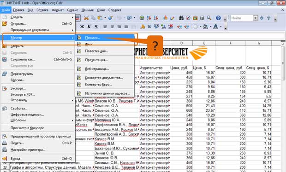Toggle Align Right

click(119, 27)
